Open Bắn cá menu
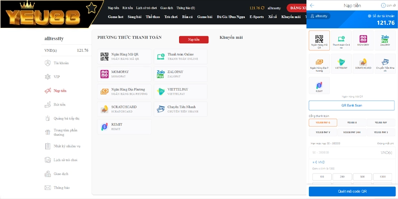 coord(188,17)
